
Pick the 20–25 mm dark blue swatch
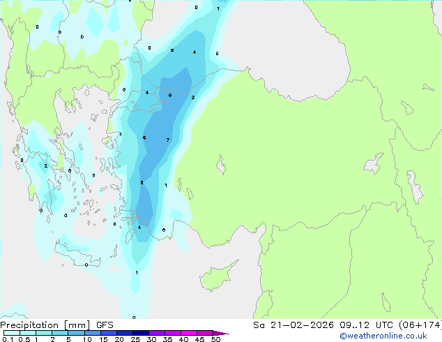coord(124,333)
